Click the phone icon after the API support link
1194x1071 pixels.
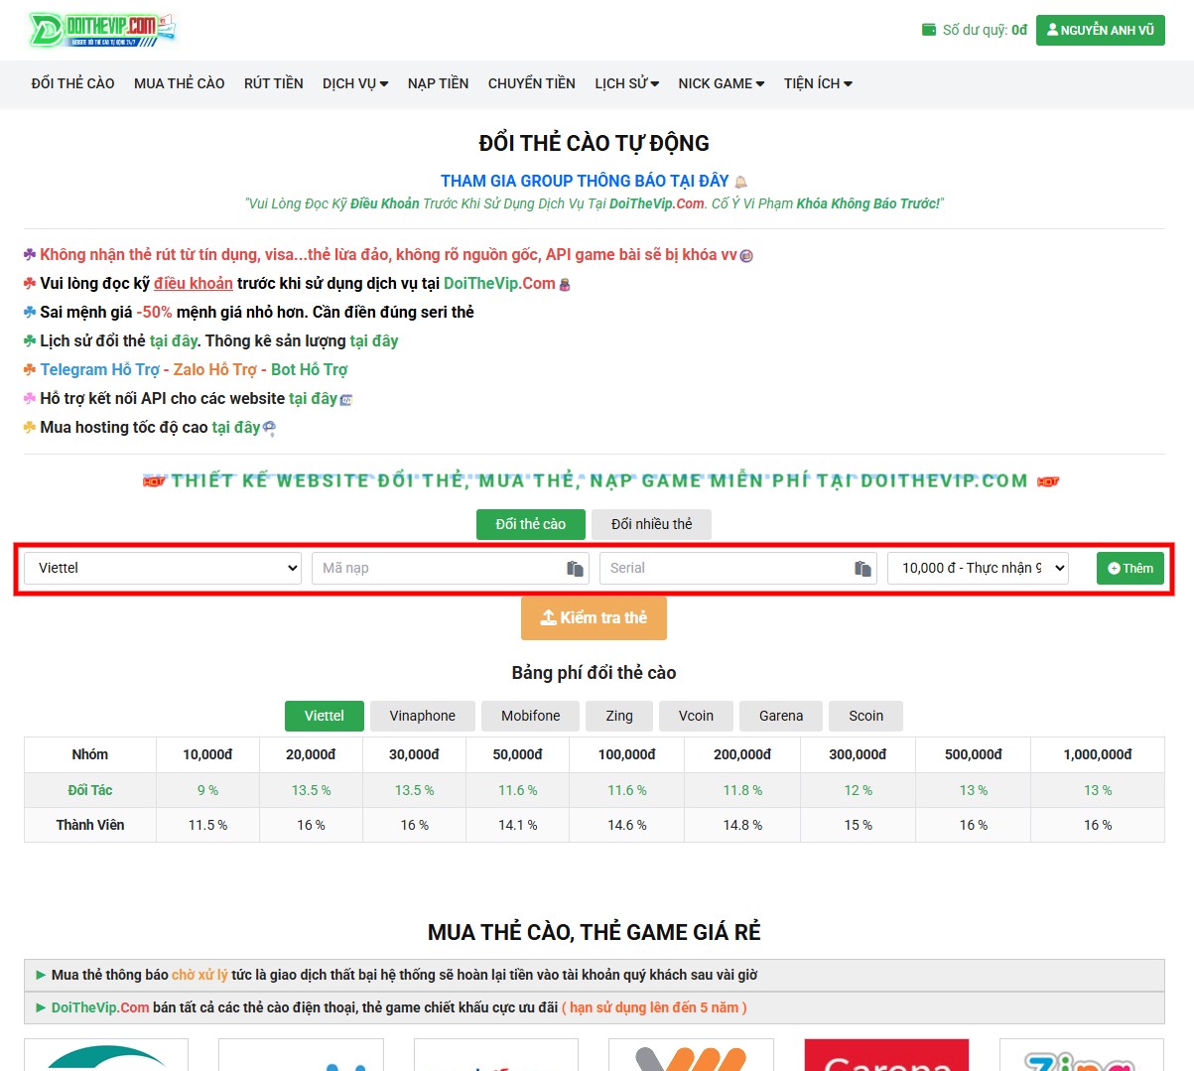[x=344, y=398]
